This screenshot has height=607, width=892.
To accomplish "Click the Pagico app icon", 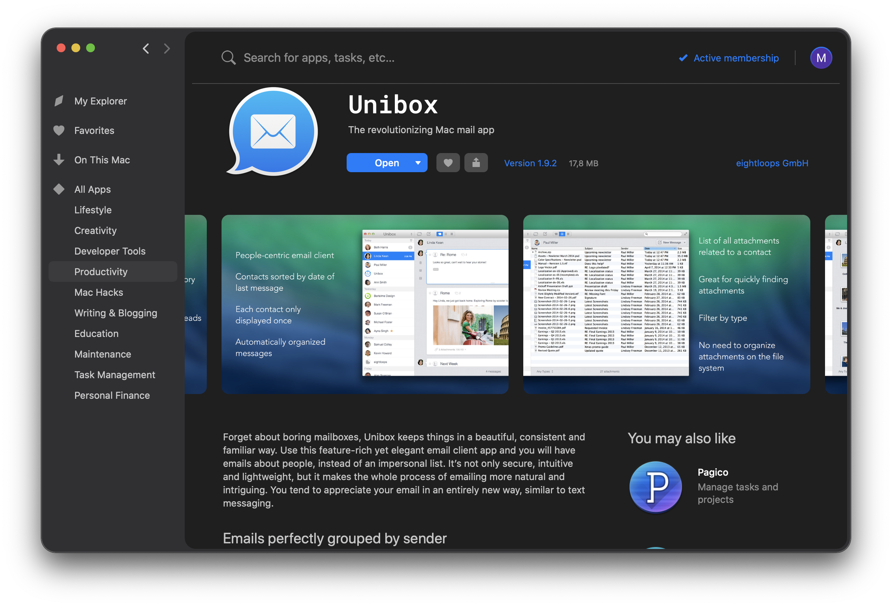I will pos(655,487).
